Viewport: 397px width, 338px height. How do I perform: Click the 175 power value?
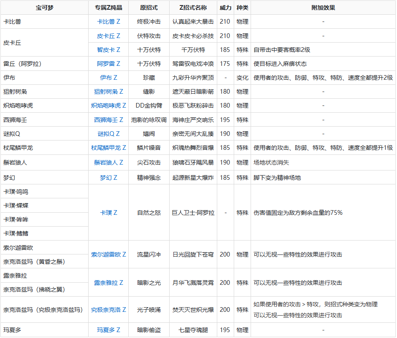point(225,64)
